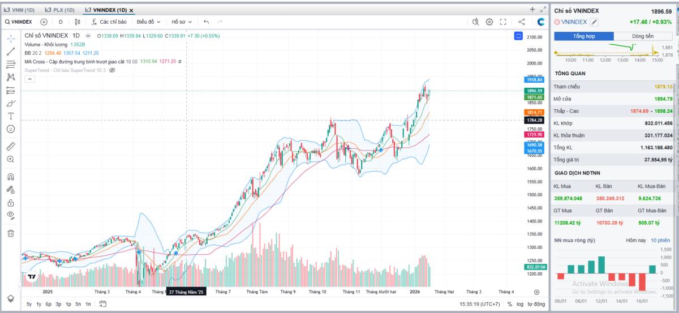
Task: Select the trend line drawing tool
Action: (11, 52)
